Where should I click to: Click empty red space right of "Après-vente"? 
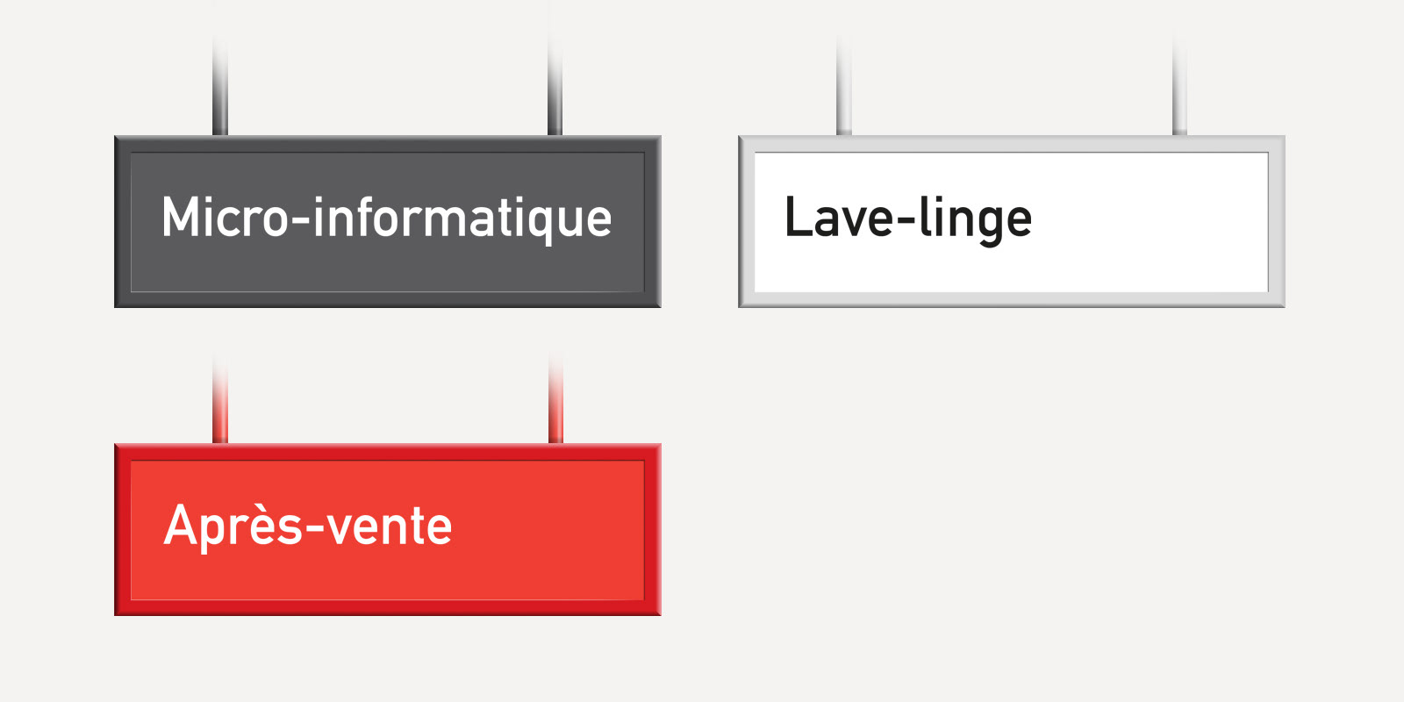[x=548, y=530]
